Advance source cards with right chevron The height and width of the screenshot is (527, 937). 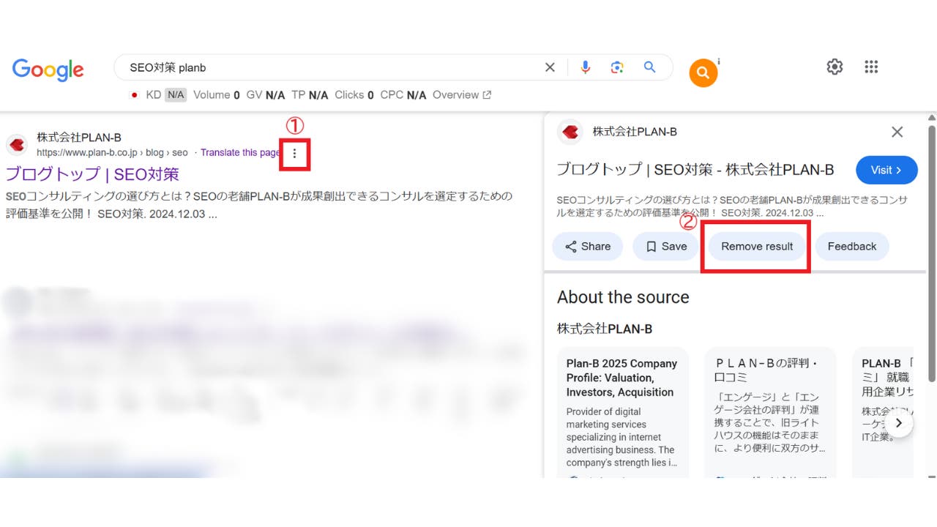pos(899,423)
